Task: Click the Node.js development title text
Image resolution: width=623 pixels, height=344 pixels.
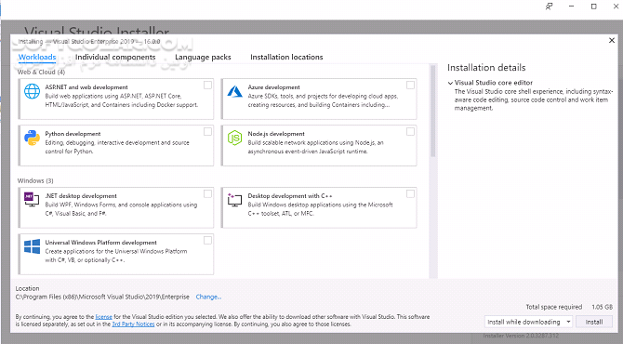Action: click(x=276, y=134)
